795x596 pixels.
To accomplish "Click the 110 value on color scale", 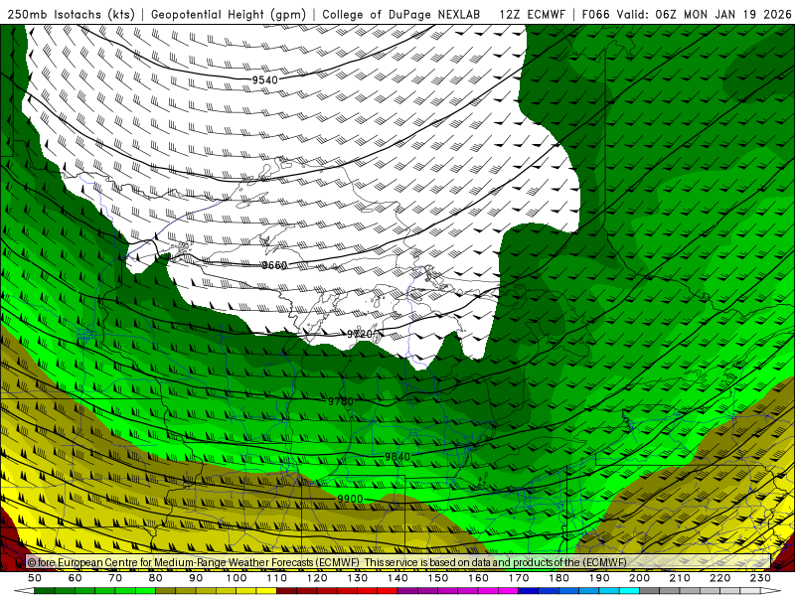I will tap(277, 578).
